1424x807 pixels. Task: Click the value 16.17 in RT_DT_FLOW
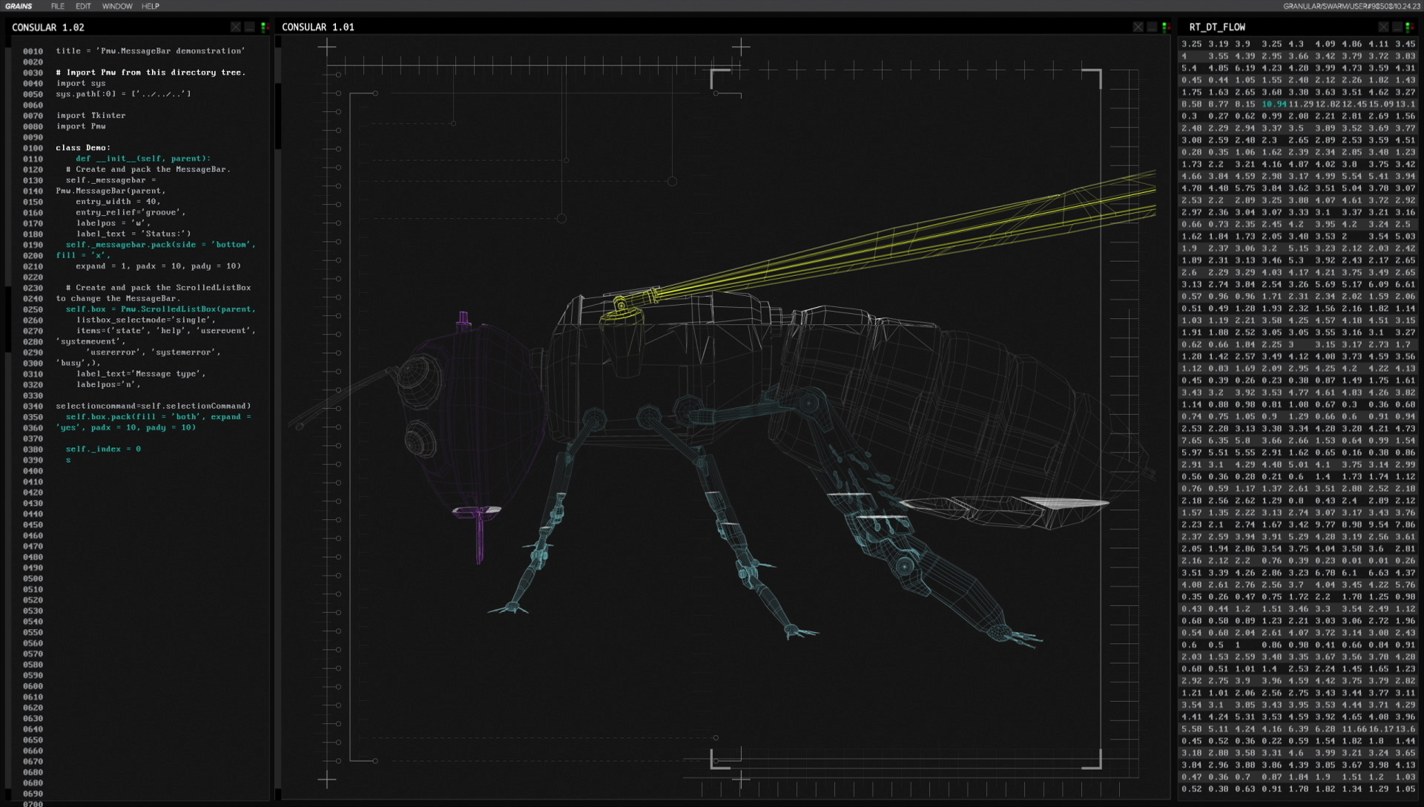[x=1381, y=729]
